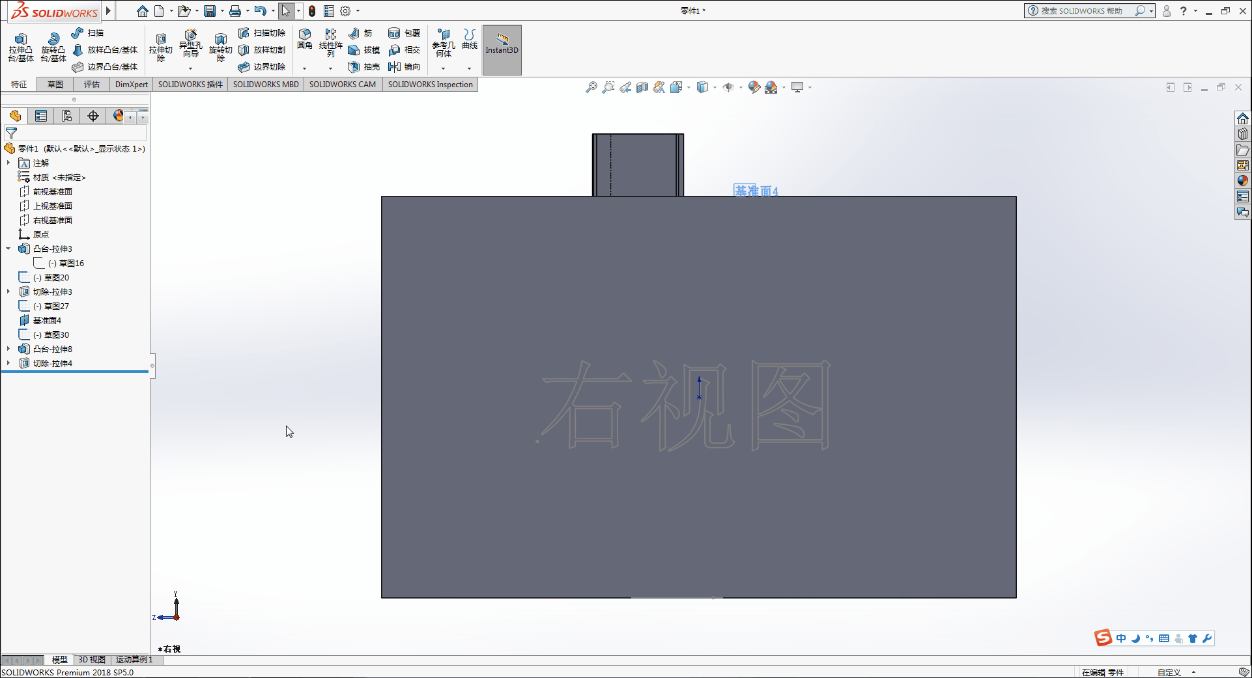Click the Section View icon in view toolbar

(642, 87)
